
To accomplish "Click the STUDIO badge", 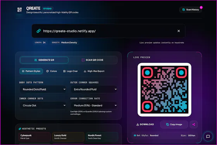I will tap(47, 9).
